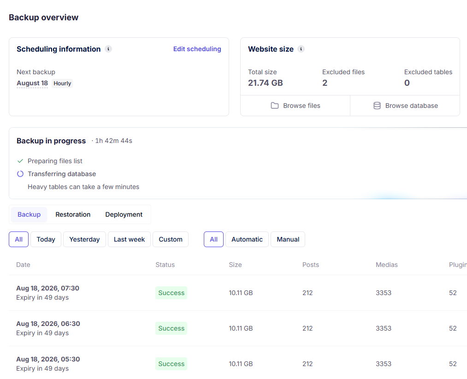467x379 pixels.
Task: Click the folder icon in Browse files
Action: [x=275, y=106]
